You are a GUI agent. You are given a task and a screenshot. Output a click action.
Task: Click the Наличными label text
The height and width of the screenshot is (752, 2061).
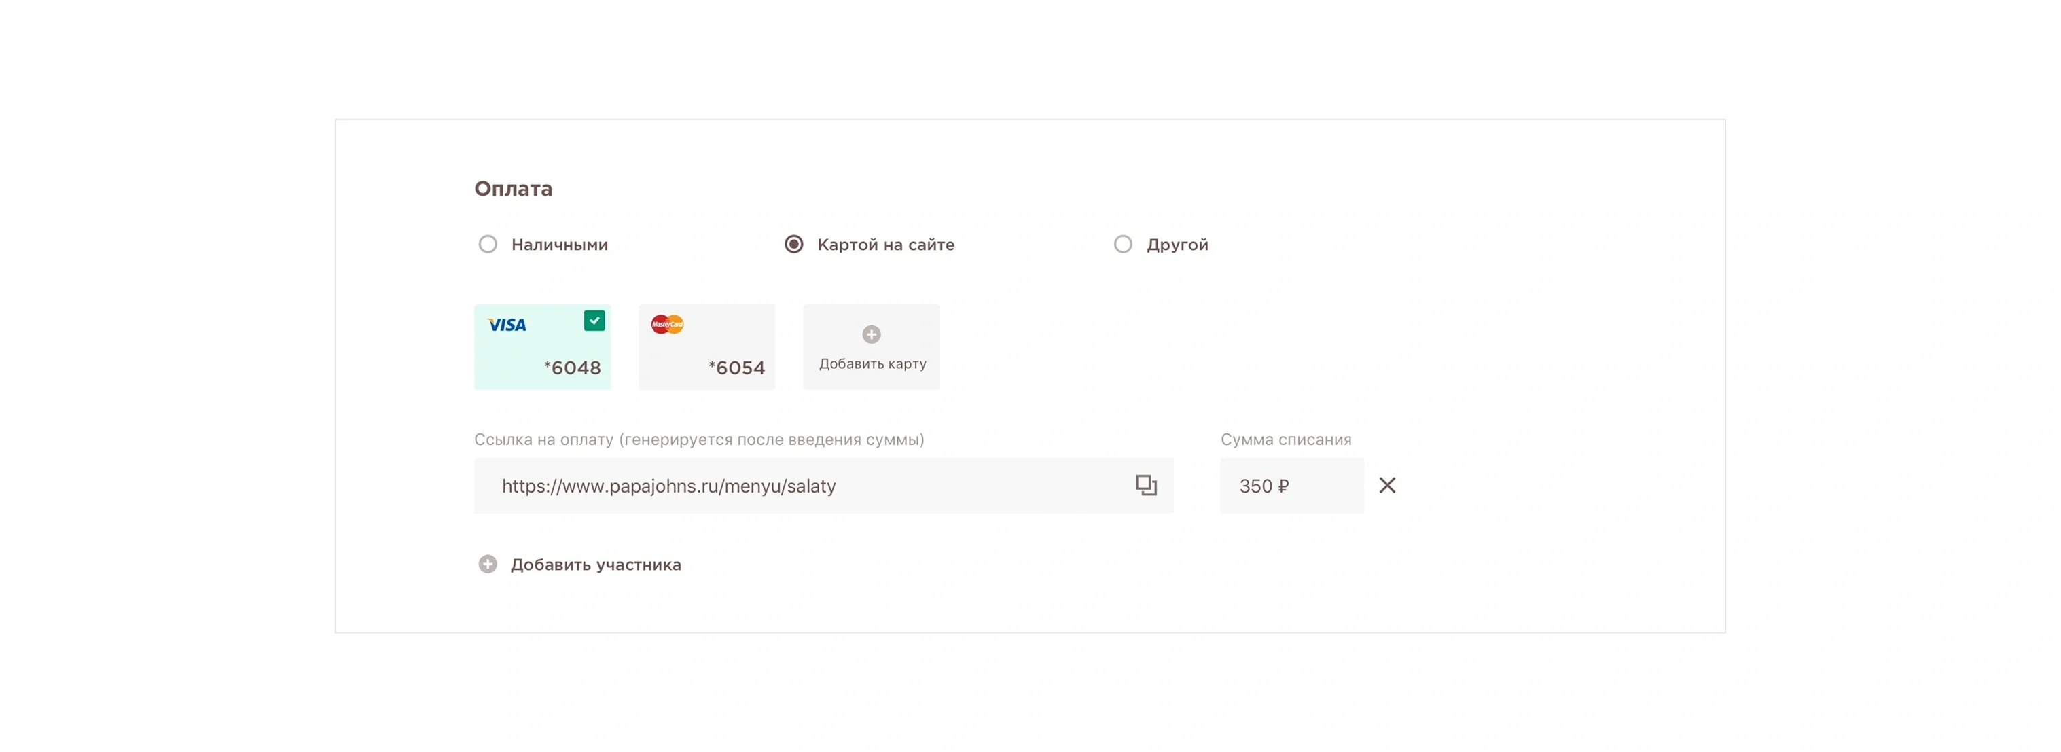[559, 245]
